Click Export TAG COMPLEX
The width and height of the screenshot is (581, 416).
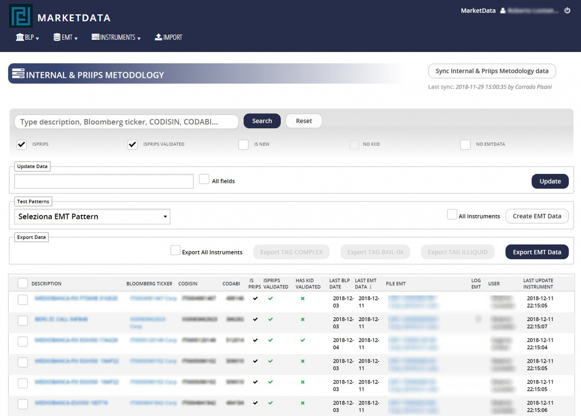(291, 252)
